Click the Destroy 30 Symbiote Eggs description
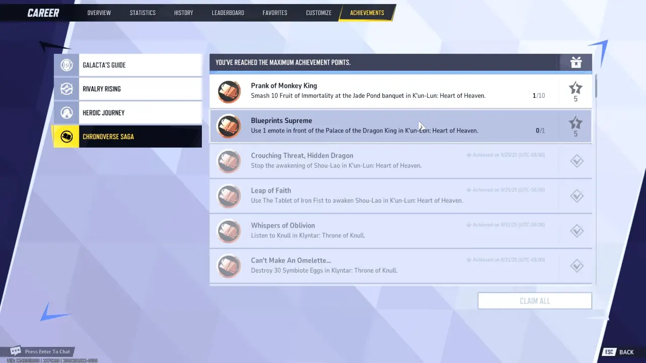This screenshot has width=646, height=363. click(324, 270)
